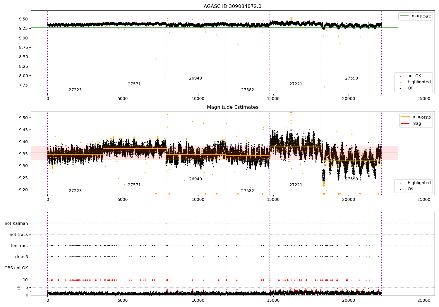The width and height of the screenshot is (439, 307).
Task: Click obsid label 27221 in AGASC plot
Action: pyautogui.click(x=296, y=84)
